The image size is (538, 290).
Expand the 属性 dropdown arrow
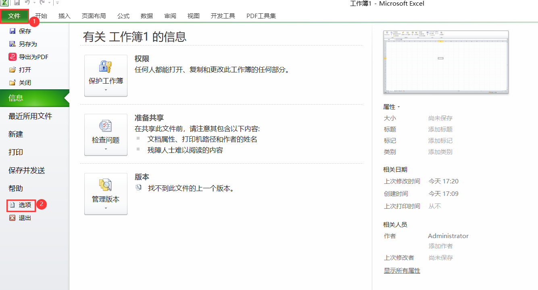(x=398, y=107)
